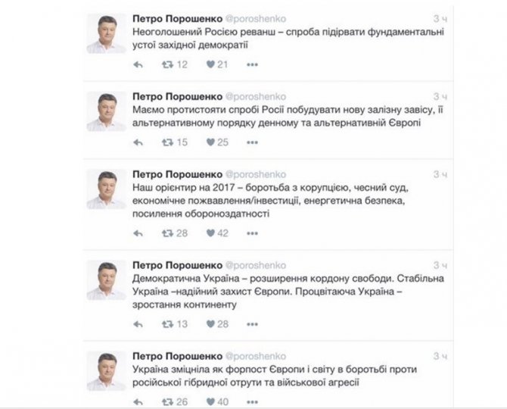Screen dimensions: 507x409
Task: Open more options on the 'Наш орієнтир' tweet
Action: (252, 233)
